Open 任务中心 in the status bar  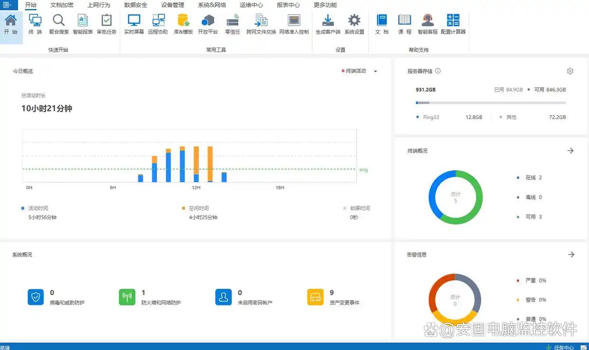coord(563,347)
